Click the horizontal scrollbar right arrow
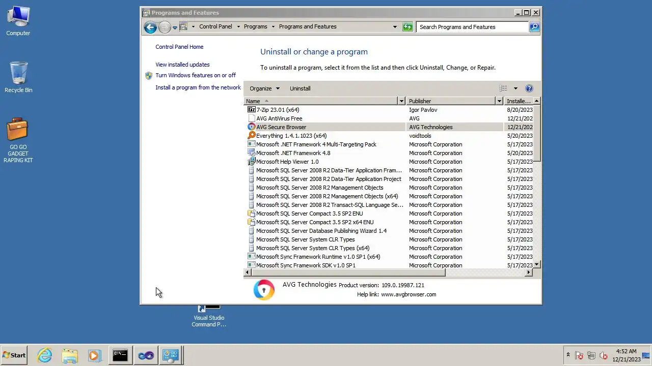This screenshot has height=366, width=652. (x=528, y=272)
